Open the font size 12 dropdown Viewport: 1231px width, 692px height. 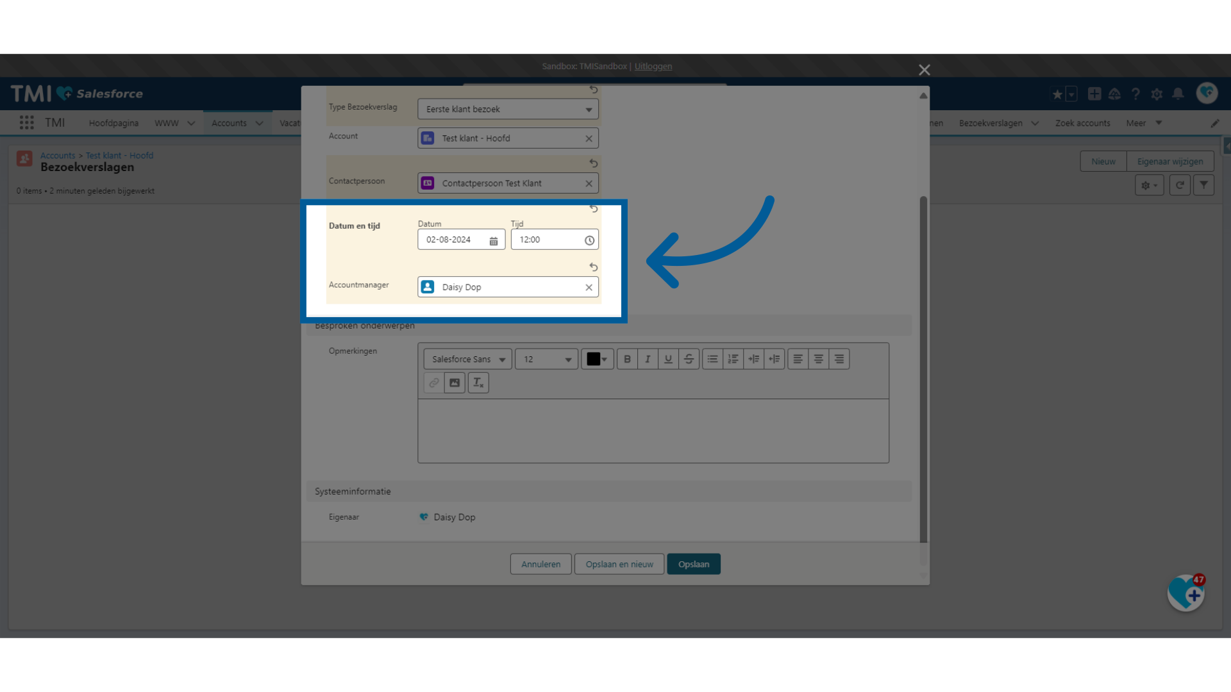pyautogui.click(x=546, y=359)
